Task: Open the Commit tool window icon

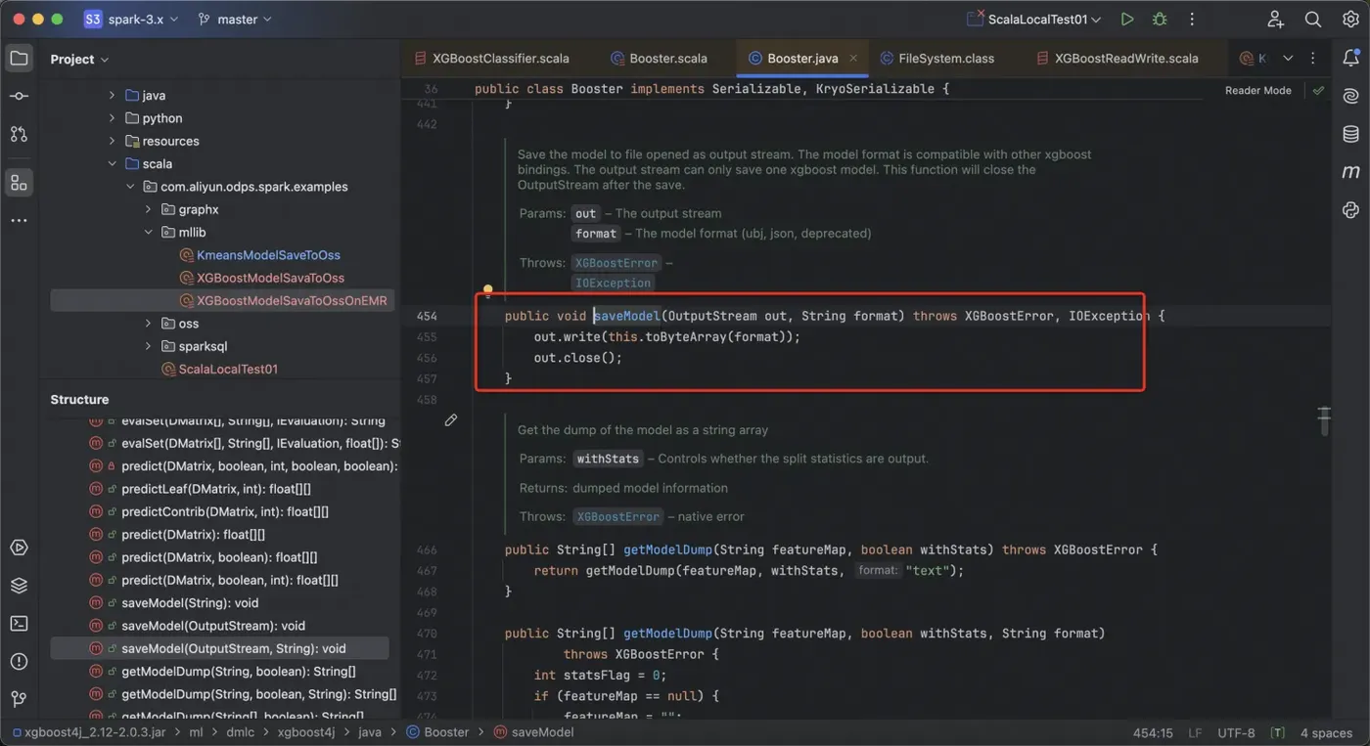Action: (x=19, y=96)
